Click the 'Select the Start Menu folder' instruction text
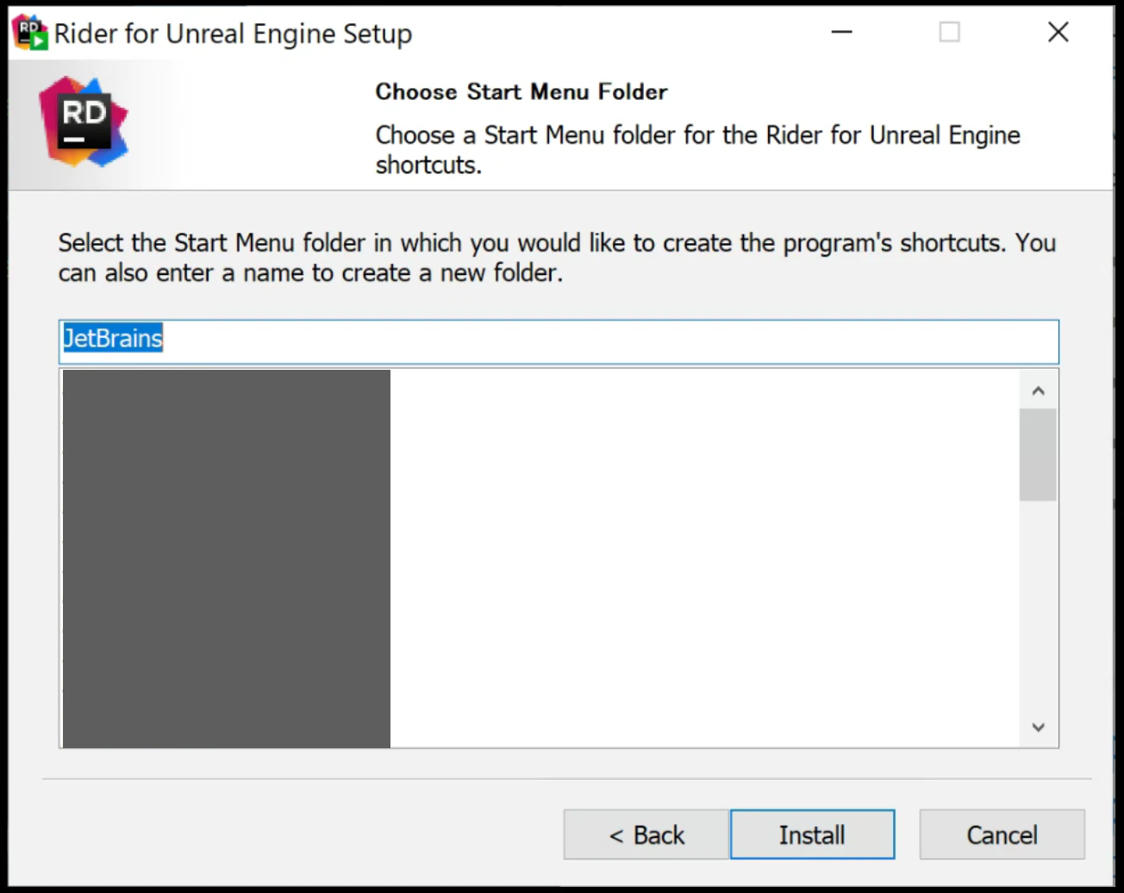 pyautogui.click(x=557, y=258)
